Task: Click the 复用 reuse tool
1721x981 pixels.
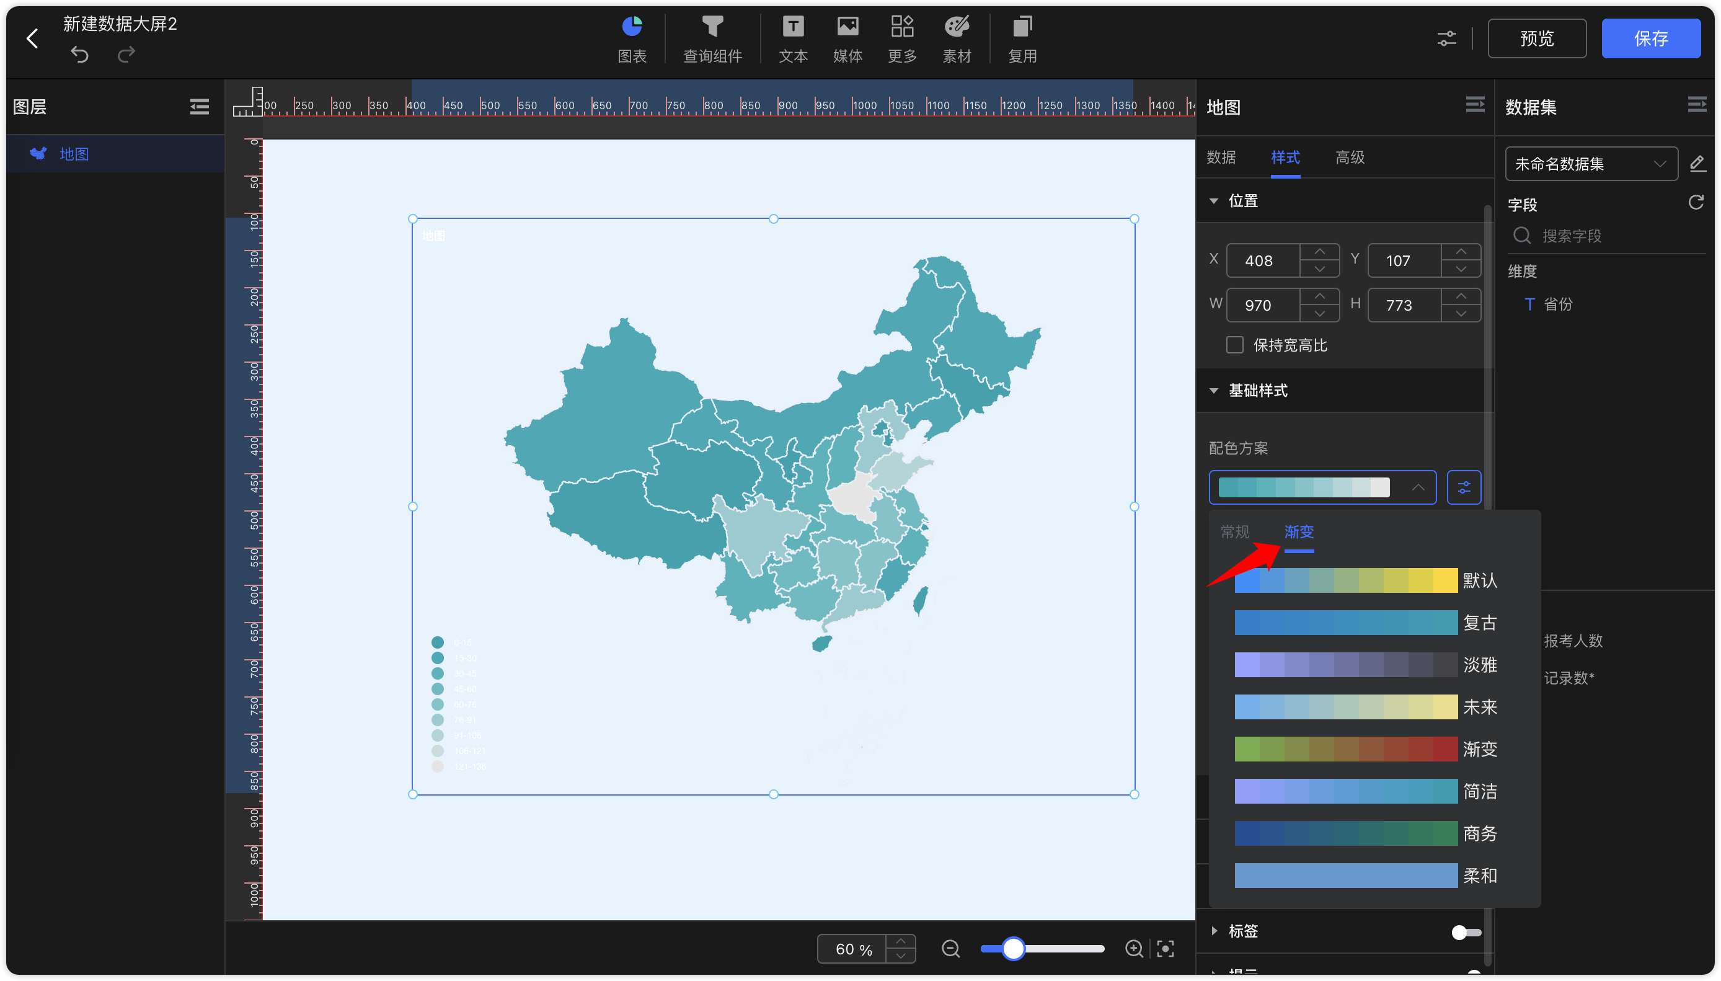Action: tap(1022, 39)
